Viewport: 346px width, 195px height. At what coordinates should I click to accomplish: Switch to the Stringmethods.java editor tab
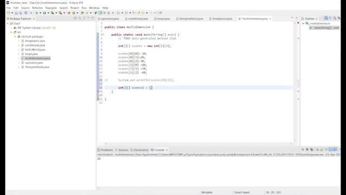[190, 19]
